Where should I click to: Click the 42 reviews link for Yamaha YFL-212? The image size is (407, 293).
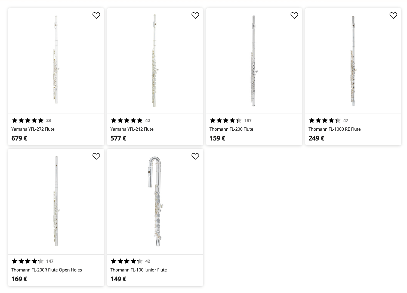(148, 120)
